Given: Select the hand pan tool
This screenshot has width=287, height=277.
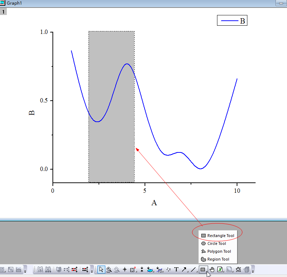Looking at the screenshot, I should pyautogui.click(x=212, y=270).
